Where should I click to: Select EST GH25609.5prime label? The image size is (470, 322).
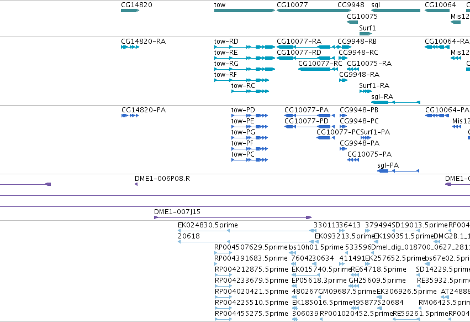[x=377, y=281]
